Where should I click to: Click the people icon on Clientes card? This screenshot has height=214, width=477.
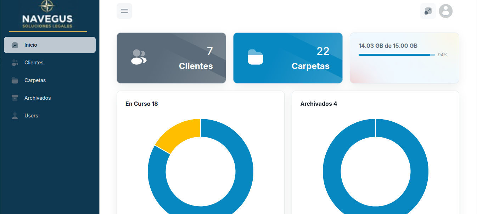tap(139, 57)
